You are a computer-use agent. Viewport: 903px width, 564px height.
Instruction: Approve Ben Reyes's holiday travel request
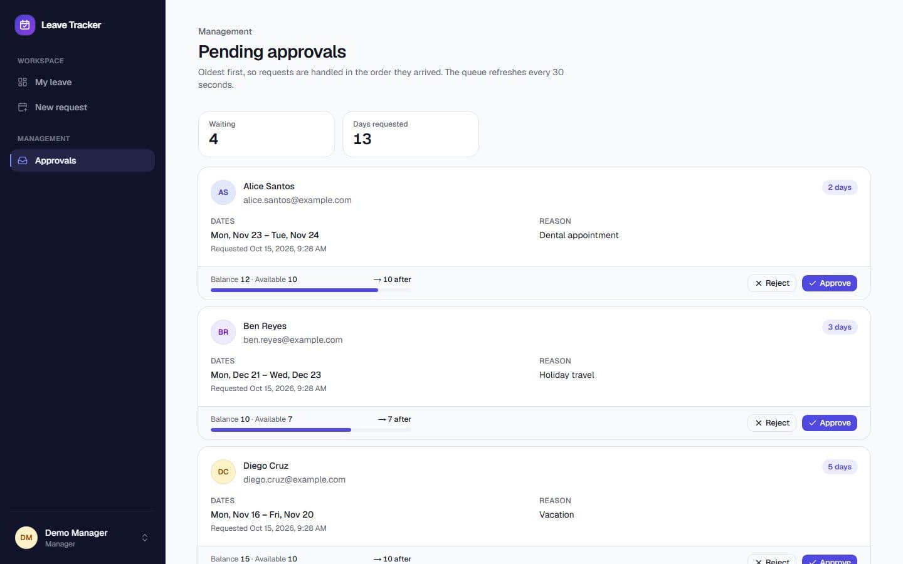coord(830,423)
